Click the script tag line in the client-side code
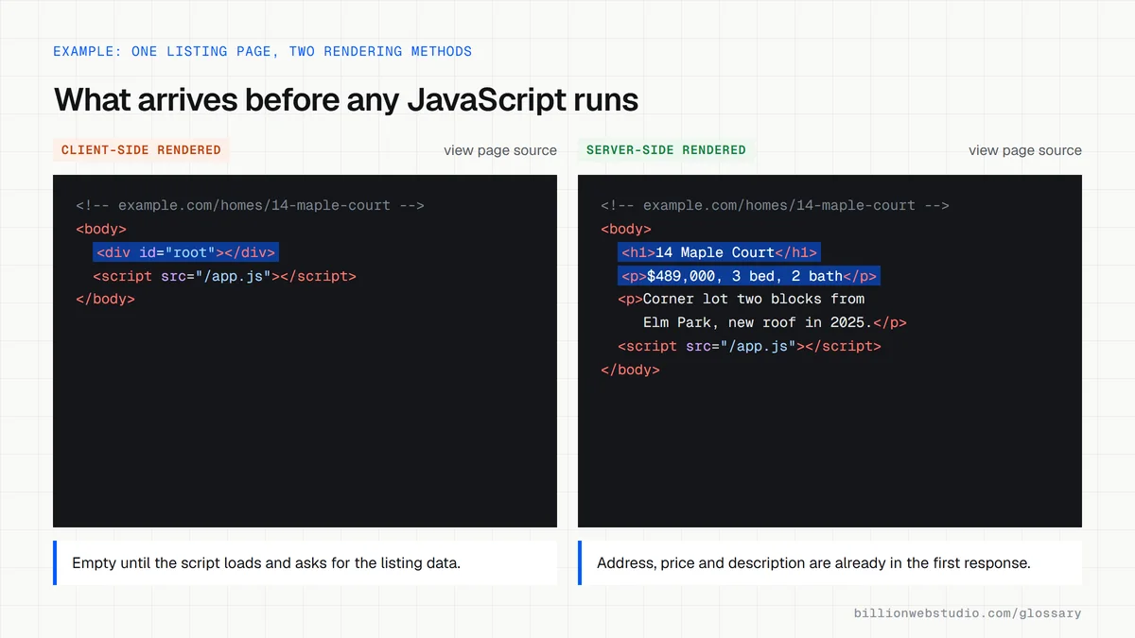 point(224,276)
